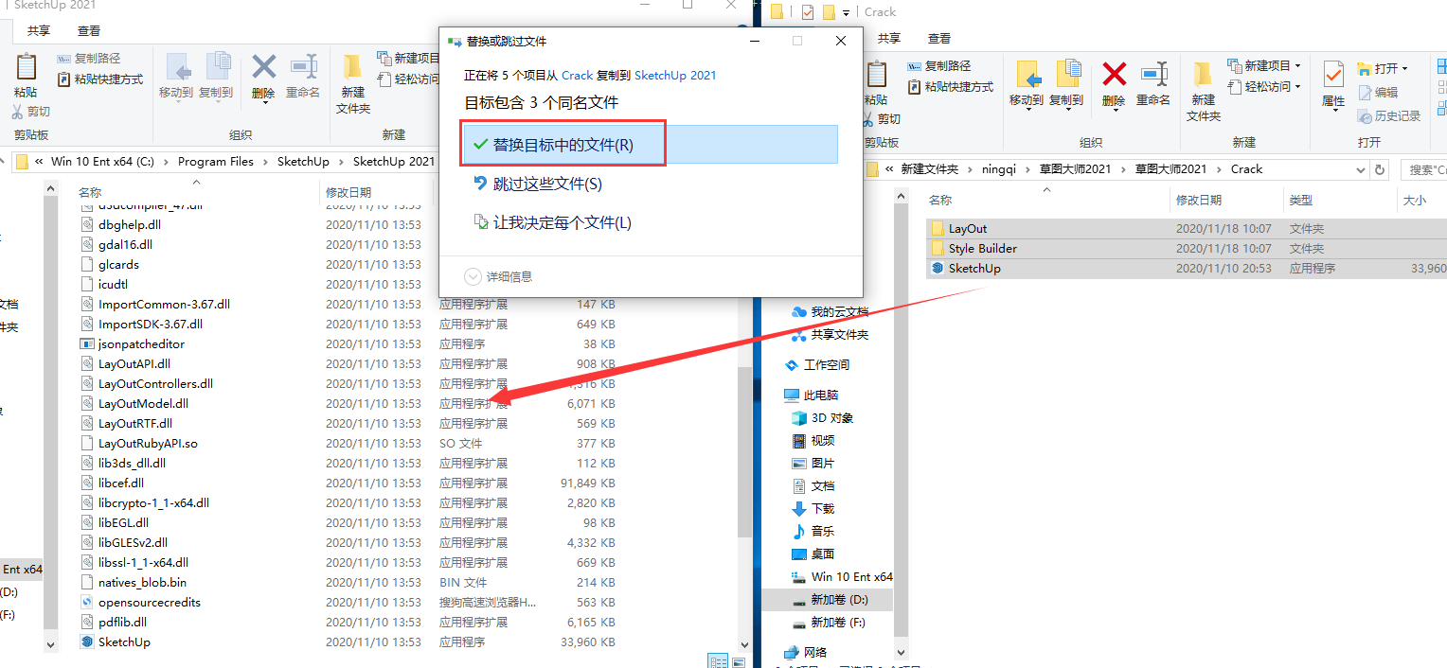Open the 新建项目 dropdown in Crack window
The height and width of the screenshot is (668, 1447).
click(x=1297, y=65)
